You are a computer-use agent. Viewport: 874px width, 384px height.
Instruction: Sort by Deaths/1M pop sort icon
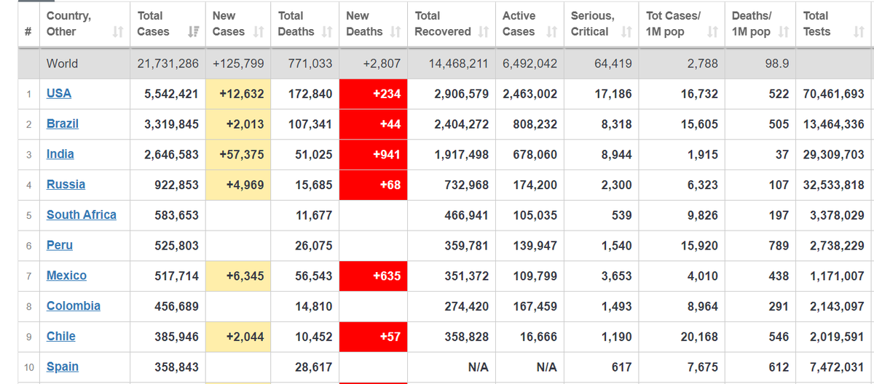click(783, 32)
